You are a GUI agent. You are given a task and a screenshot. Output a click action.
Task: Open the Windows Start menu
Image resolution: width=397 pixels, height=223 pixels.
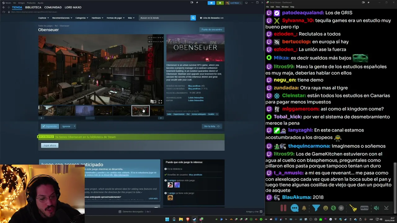167,219
